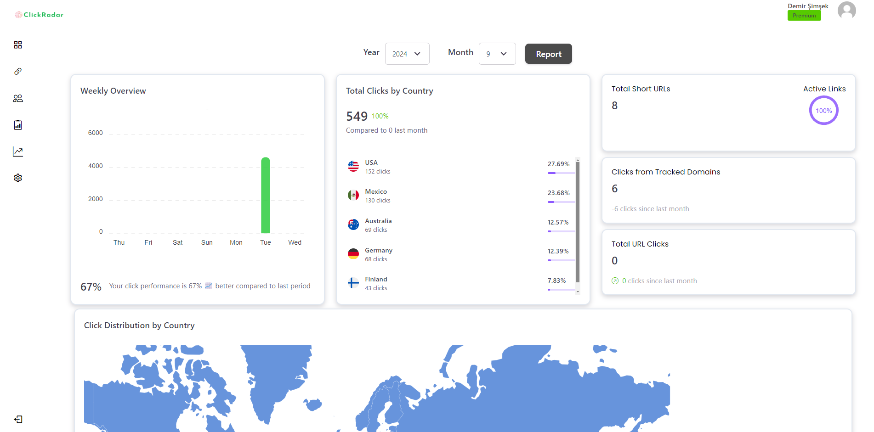Click the USA flag icon
Screen dimensions: 874x432
pyautogui.click(x=353, y=166)
